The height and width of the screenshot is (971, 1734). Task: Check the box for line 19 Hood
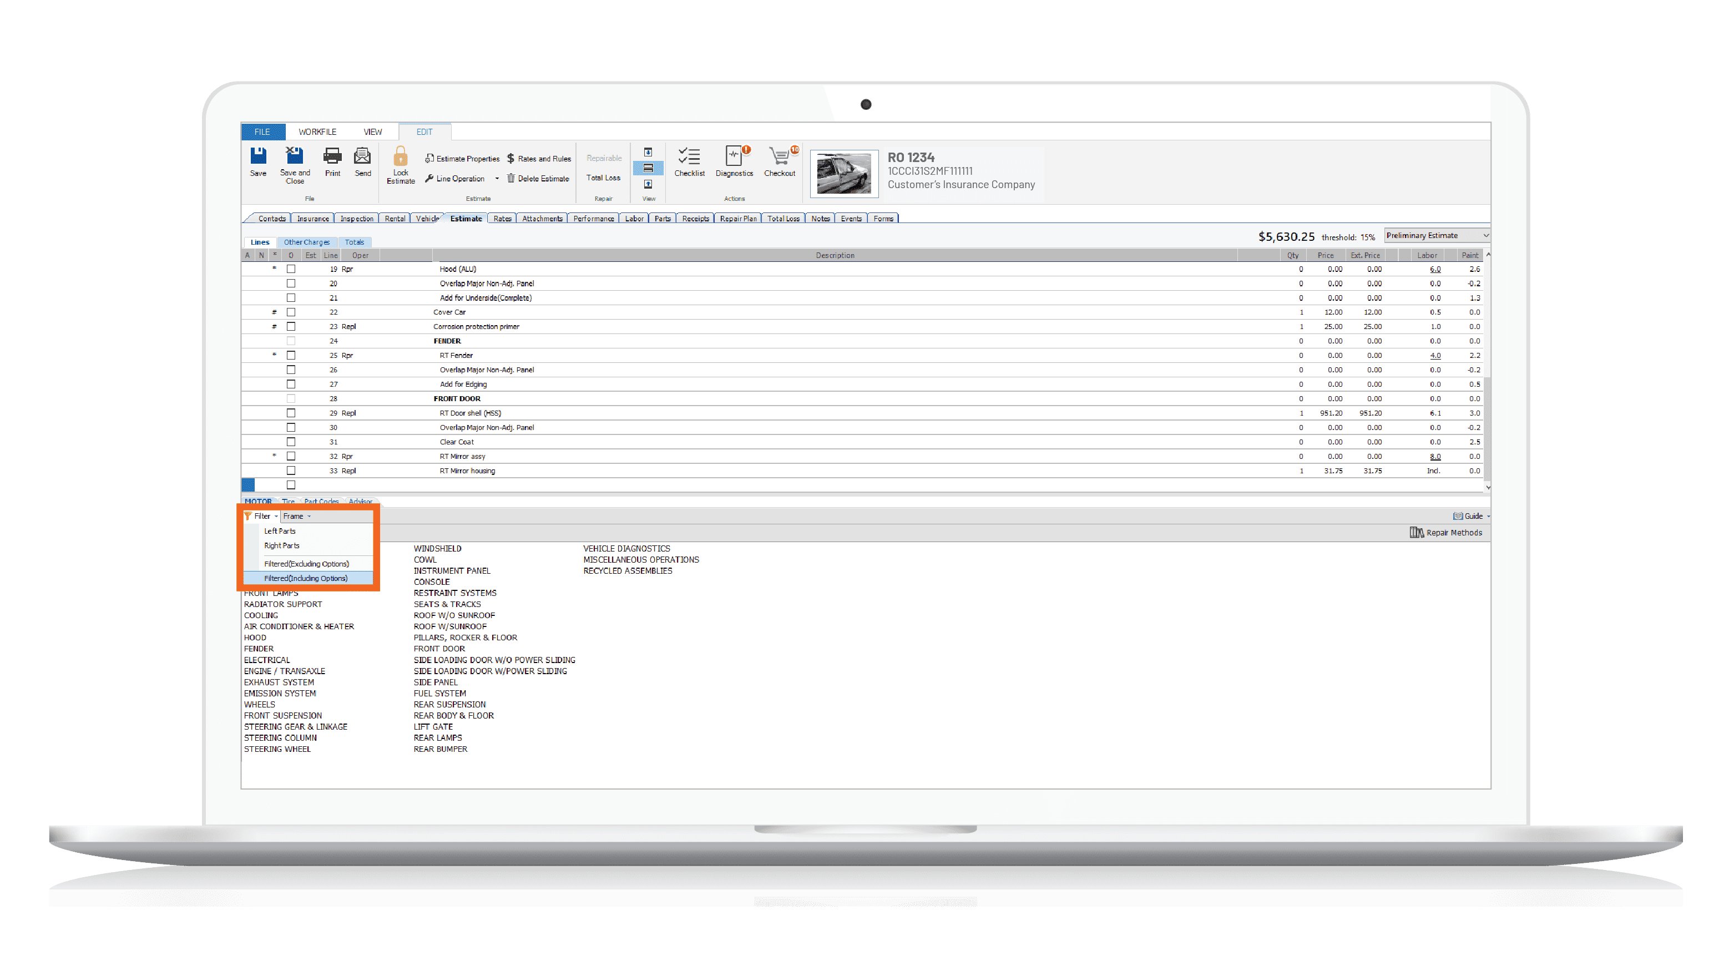[291, 269]
